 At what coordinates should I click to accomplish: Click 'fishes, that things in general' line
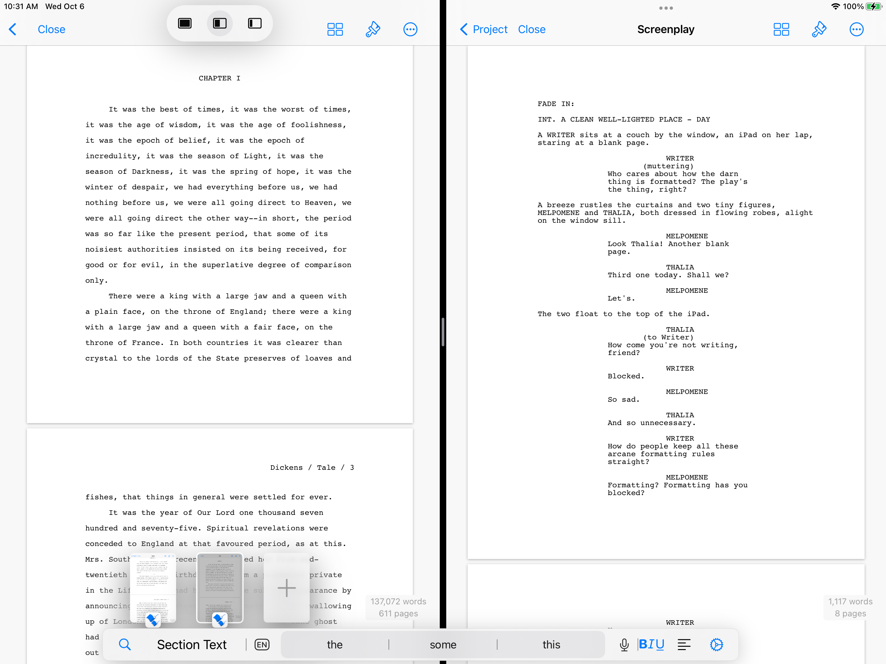pos(209,497)
